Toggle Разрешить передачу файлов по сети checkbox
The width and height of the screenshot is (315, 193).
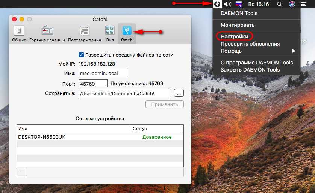(81, 55)
